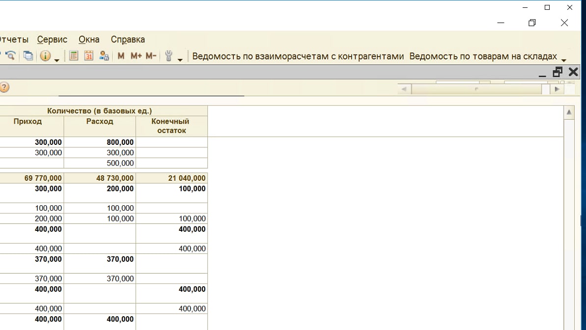Open the Окна menu
The height and width of the screenshot is (330, 586).
tap(89, 39)
